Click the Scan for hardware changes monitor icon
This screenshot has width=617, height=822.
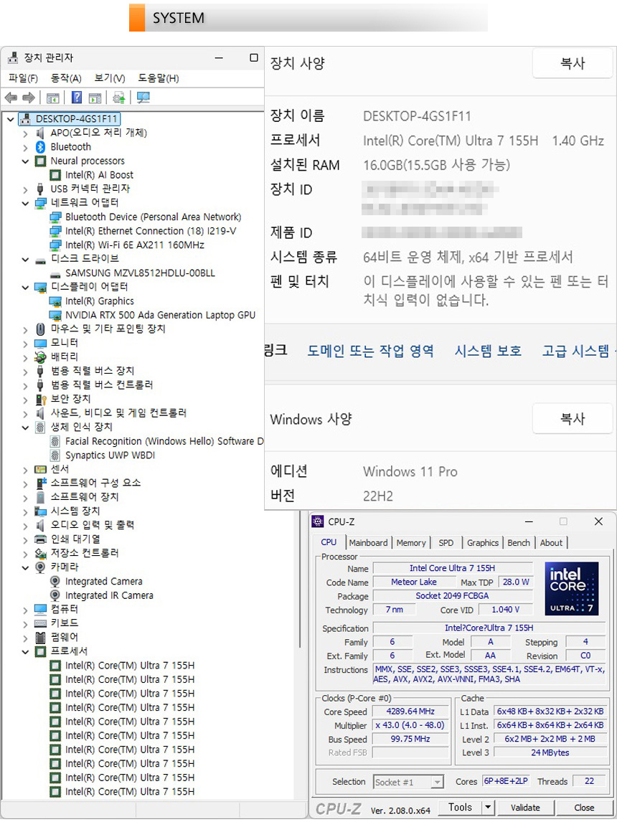point(143,98)
